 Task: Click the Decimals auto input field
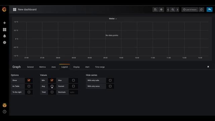pos(73,92)
